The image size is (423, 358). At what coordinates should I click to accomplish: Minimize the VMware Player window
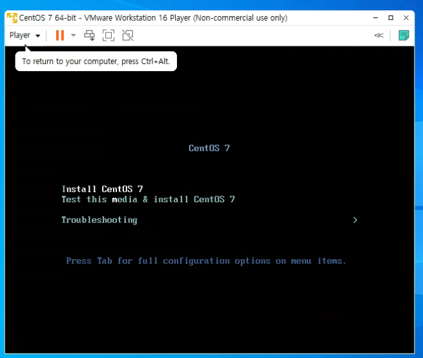(x=375, y=18)
